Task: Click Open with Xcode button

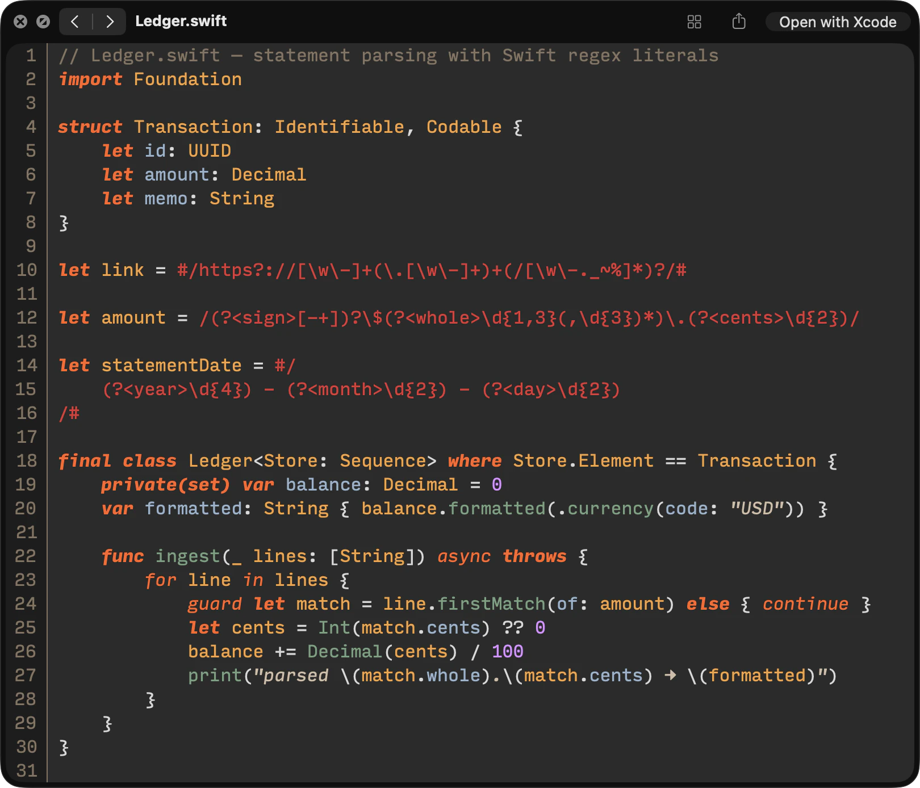Action: pos(838,22)
